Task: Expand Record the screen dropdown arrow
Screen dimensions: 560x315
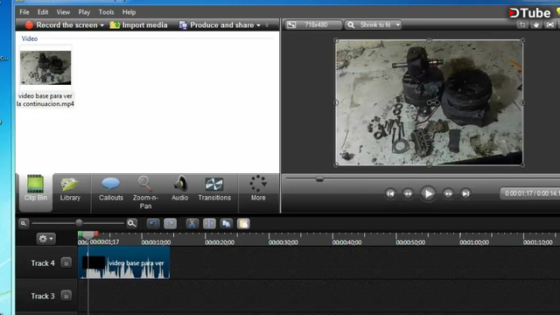Action: (x=101, y=25)
